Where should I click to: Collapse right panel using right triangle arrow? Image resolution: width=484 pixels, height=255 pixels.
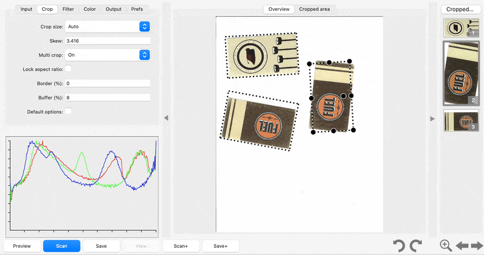tap(433, 119)
